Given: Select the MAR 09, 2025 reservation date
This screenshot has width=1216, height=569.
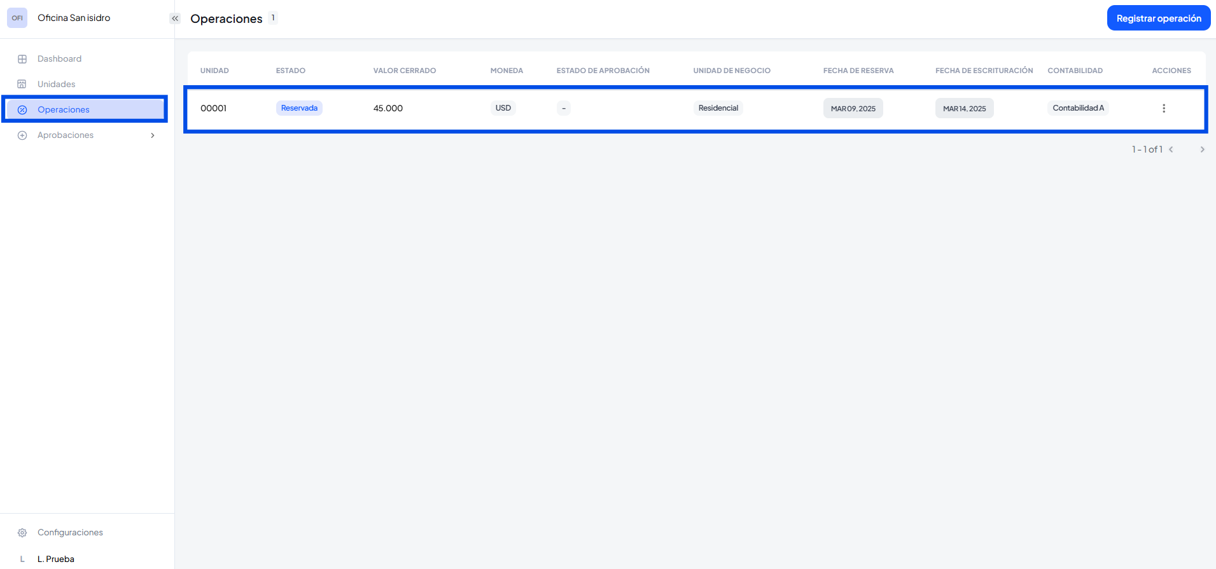Looking at the screenshot, I should click(x=853, y=109).
